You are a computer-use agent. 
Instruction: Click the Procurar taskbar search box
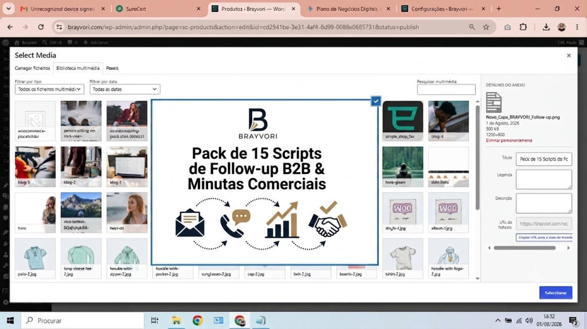coord(83,320)
